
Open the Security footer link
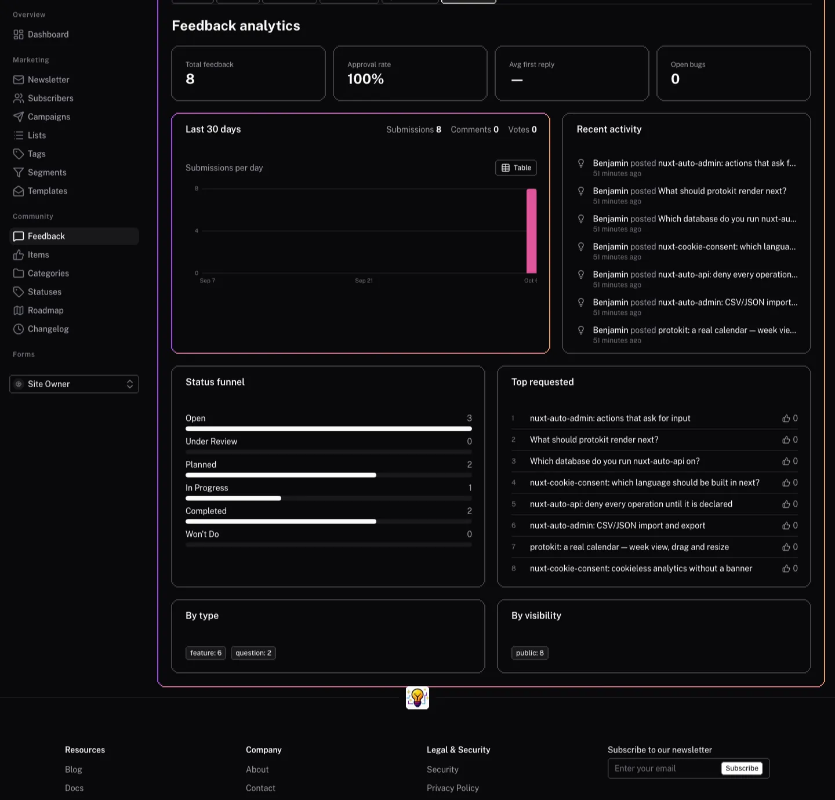click(x=442, y=769)
